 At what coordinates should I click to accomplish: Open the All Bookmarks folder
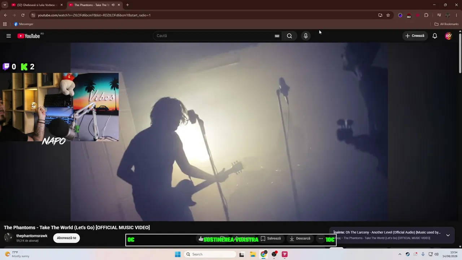click(x=446, y=24)
